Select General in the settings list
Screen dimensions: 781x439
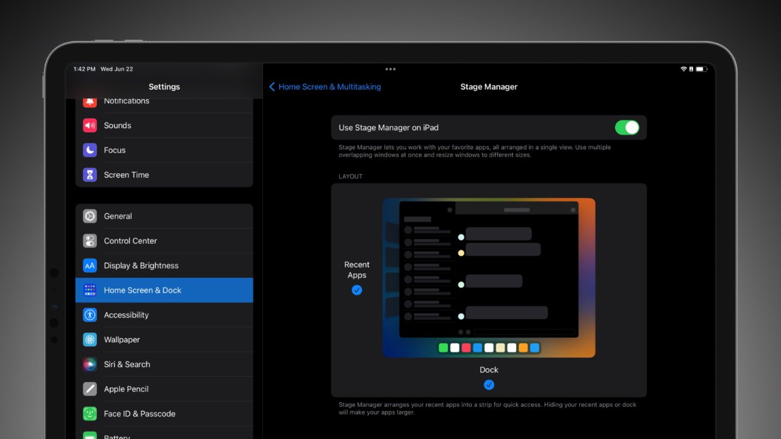point(164,216)
